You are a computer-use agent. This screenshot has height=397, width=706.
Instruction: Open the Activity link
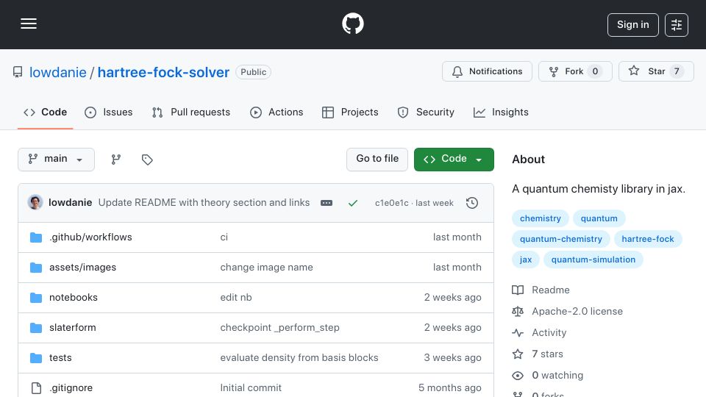click(x=539, y=332)
